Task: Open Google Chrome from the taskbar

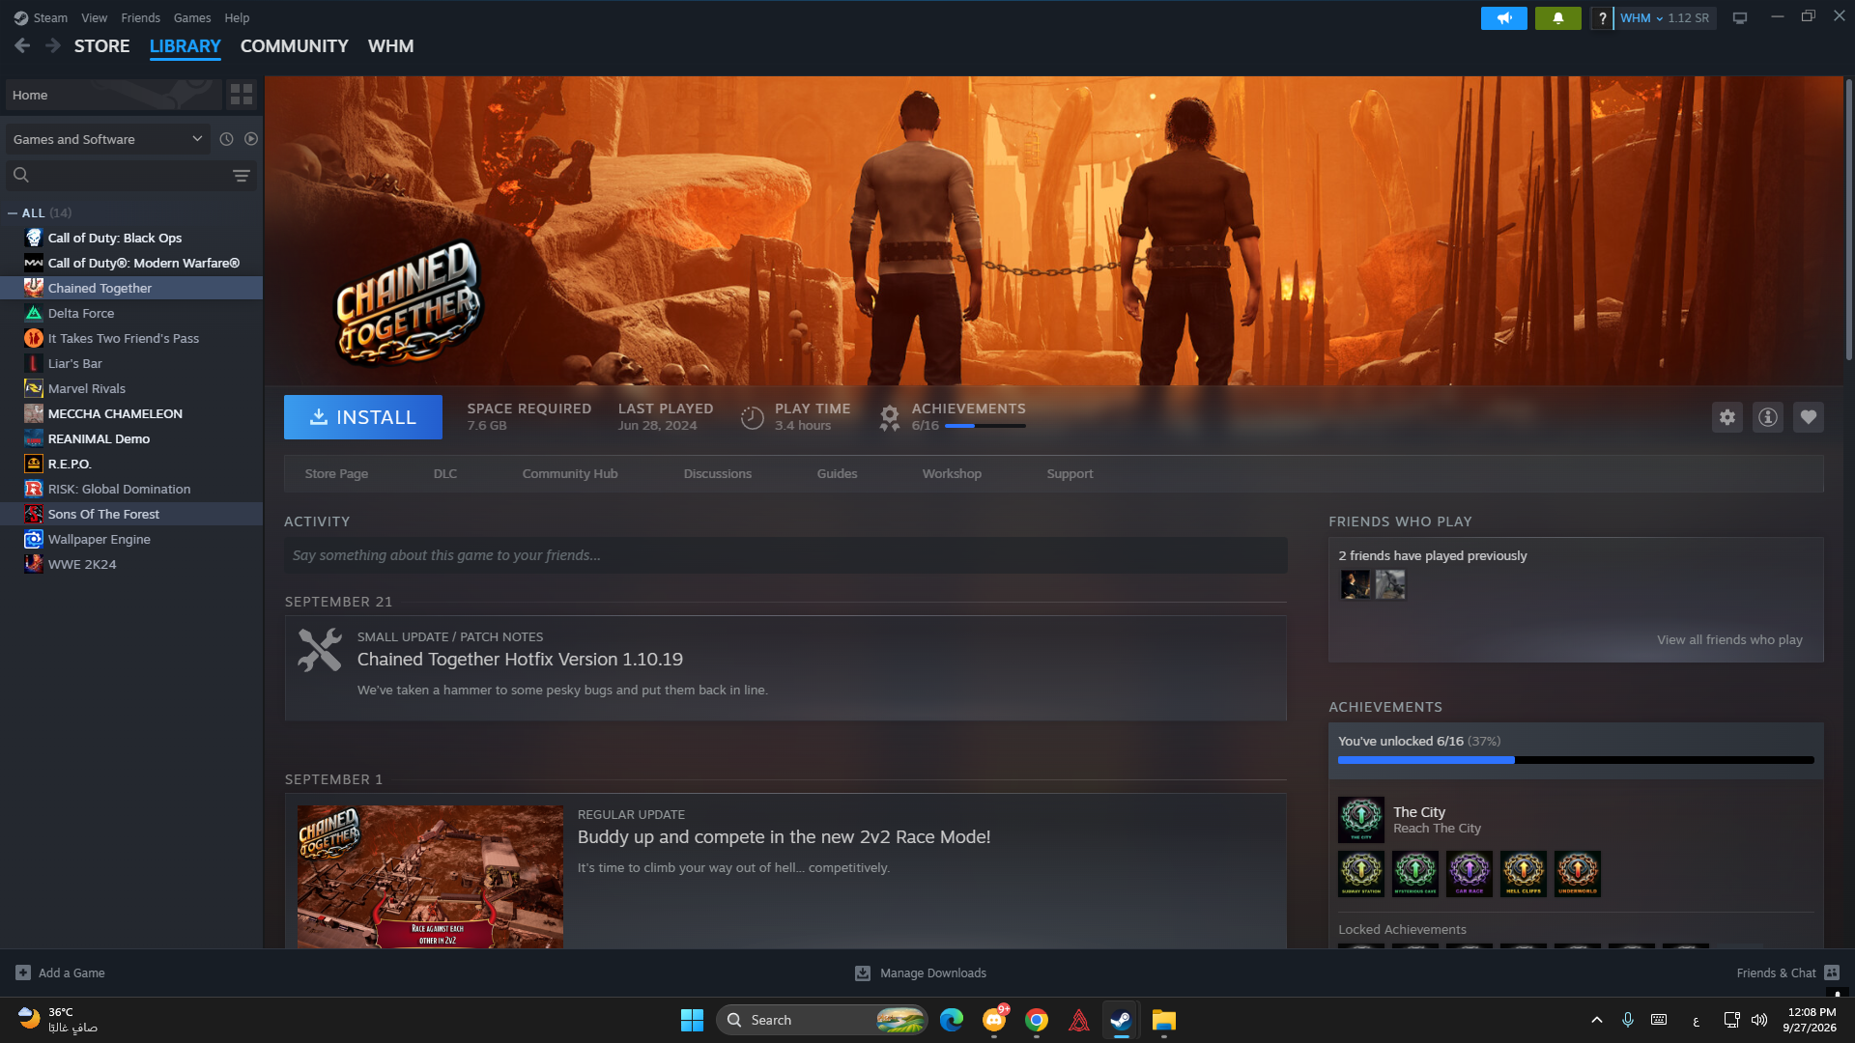Action: click(x=1037, y=1020)
